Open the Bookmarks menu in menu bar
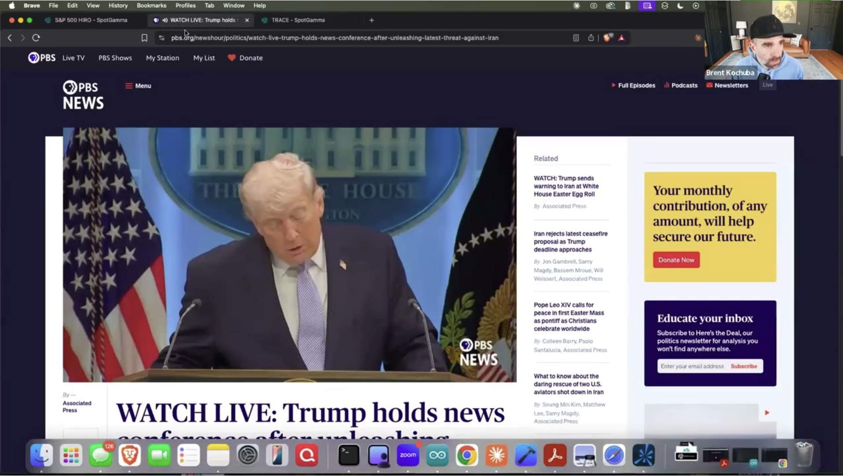This screenshot has height=476, width=843. tap(151, 6)
